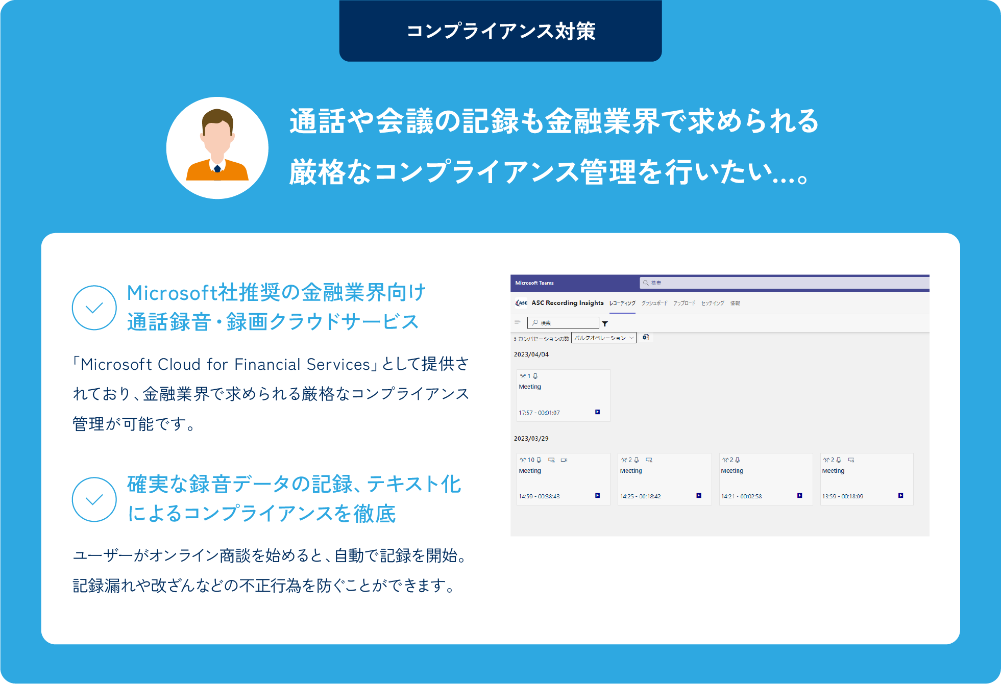The image size is (1001, 684).
Task: Click the recordings 検索 input field
Action: pyautogui.click(x=563, y=323)
